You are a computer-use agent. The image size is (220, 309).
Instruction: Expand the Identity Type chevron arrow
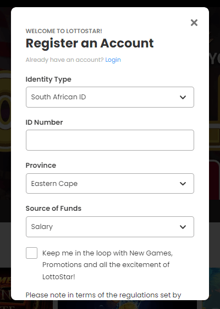coord(183,97)
